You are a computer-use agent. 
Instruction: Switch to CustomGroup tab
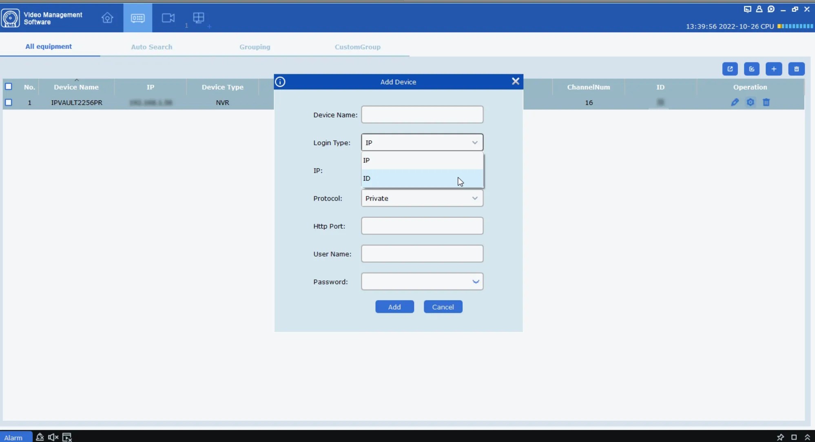[x=357, y=47]
